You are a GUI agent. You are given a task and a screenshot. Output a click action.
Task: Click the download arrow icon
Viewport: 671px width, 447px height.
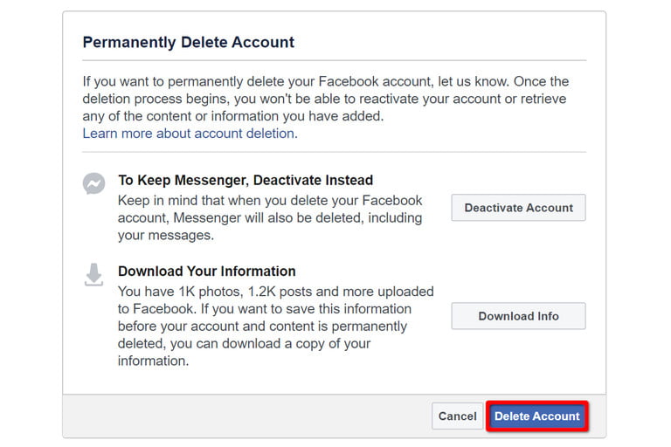[x=93, y=275]
